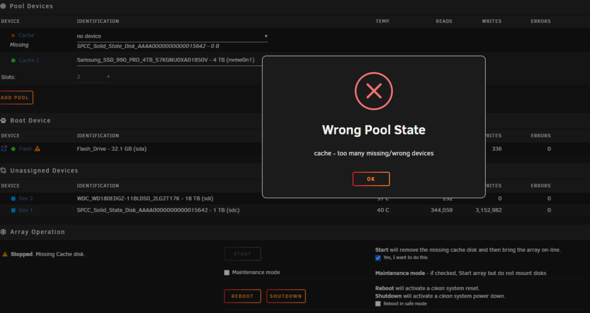Click the green status dot beside Flash

13,149
